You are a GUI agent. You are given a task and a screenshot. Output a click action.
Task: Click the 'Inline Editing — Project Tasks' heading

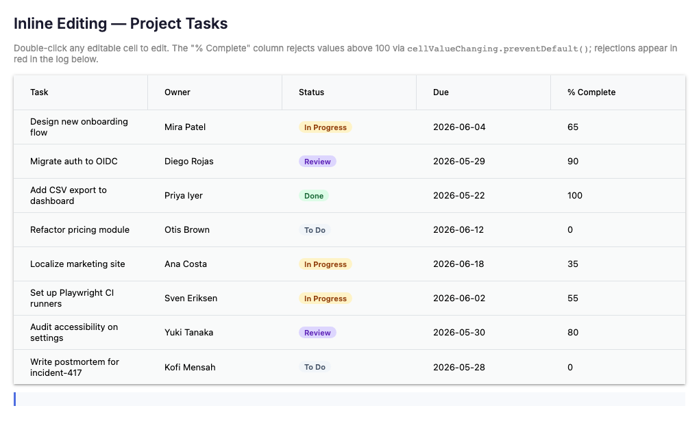[x=121, y=23]
